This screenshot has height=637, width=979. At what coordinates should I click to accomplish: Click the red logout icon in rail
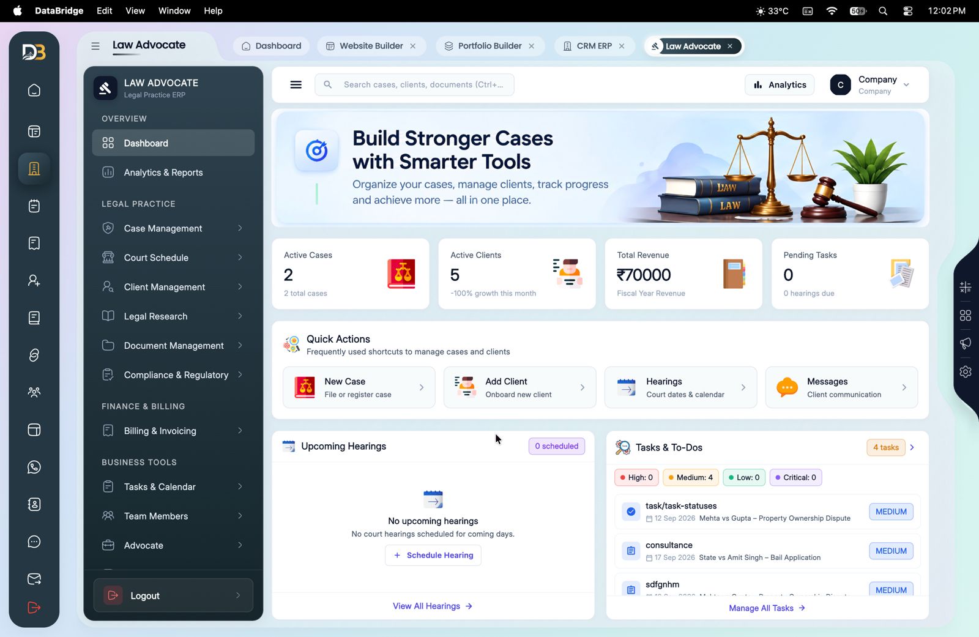pyautogui.click(x=34, y=608)
